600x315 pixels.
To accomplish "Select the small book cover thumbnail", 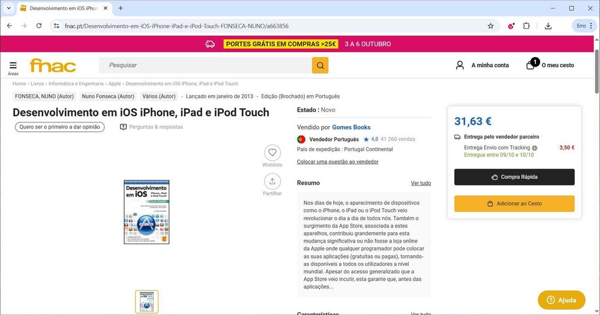I will pos(146,302).
